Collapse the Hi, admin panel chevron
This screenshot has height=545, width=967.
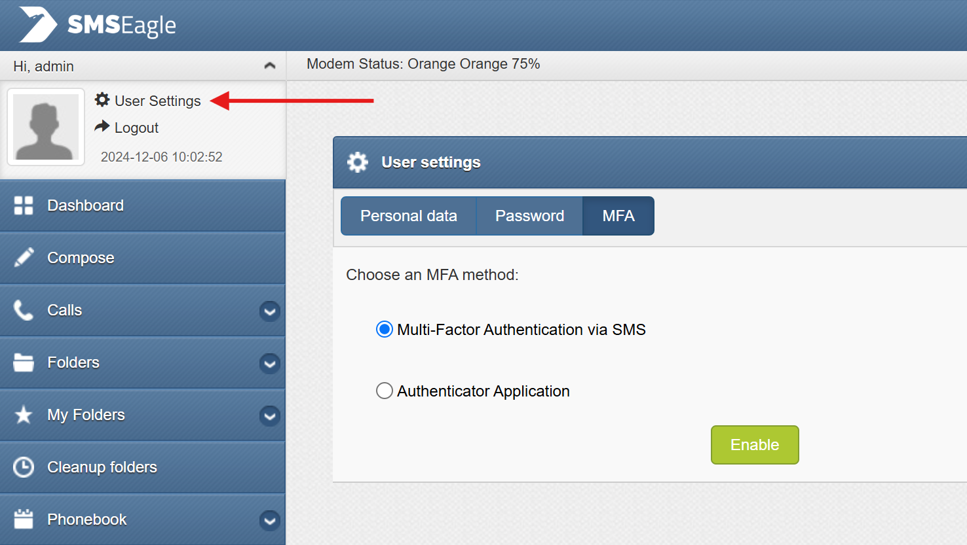tap(270, 66)
